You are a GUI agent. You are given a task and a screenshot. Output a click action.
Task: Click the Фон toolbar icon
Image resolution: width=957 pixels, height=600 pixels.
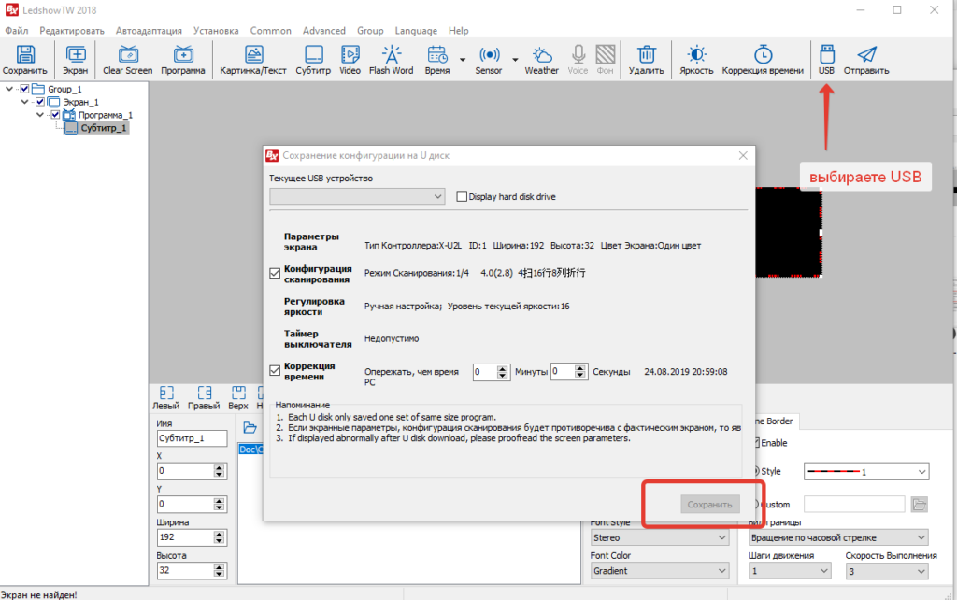(x=606, y=60)
